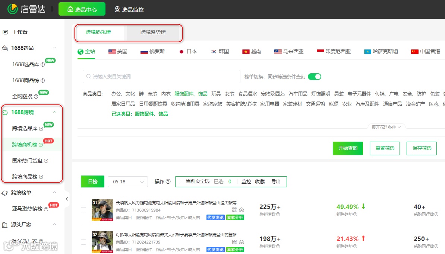Click 代发浏览 tag for product 02
The image size is (445, 254).
[215, 250]
